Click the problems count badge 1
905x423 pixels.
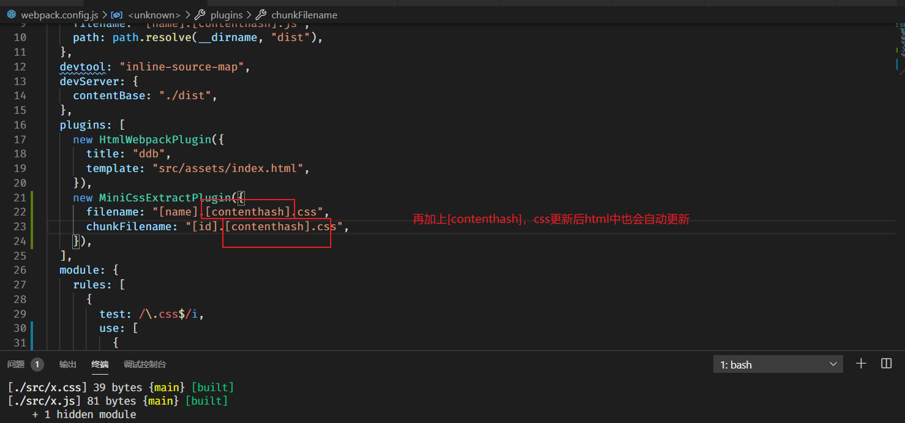(37, 364)
